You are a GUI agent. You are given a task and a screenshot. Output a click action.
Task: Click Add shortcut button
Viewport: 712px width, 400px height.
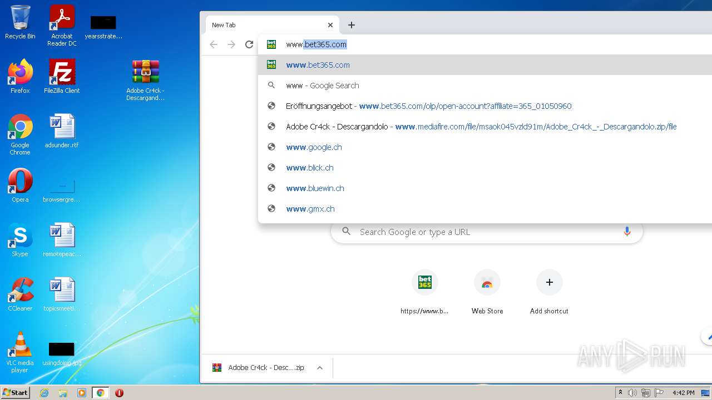pos(549,292)
